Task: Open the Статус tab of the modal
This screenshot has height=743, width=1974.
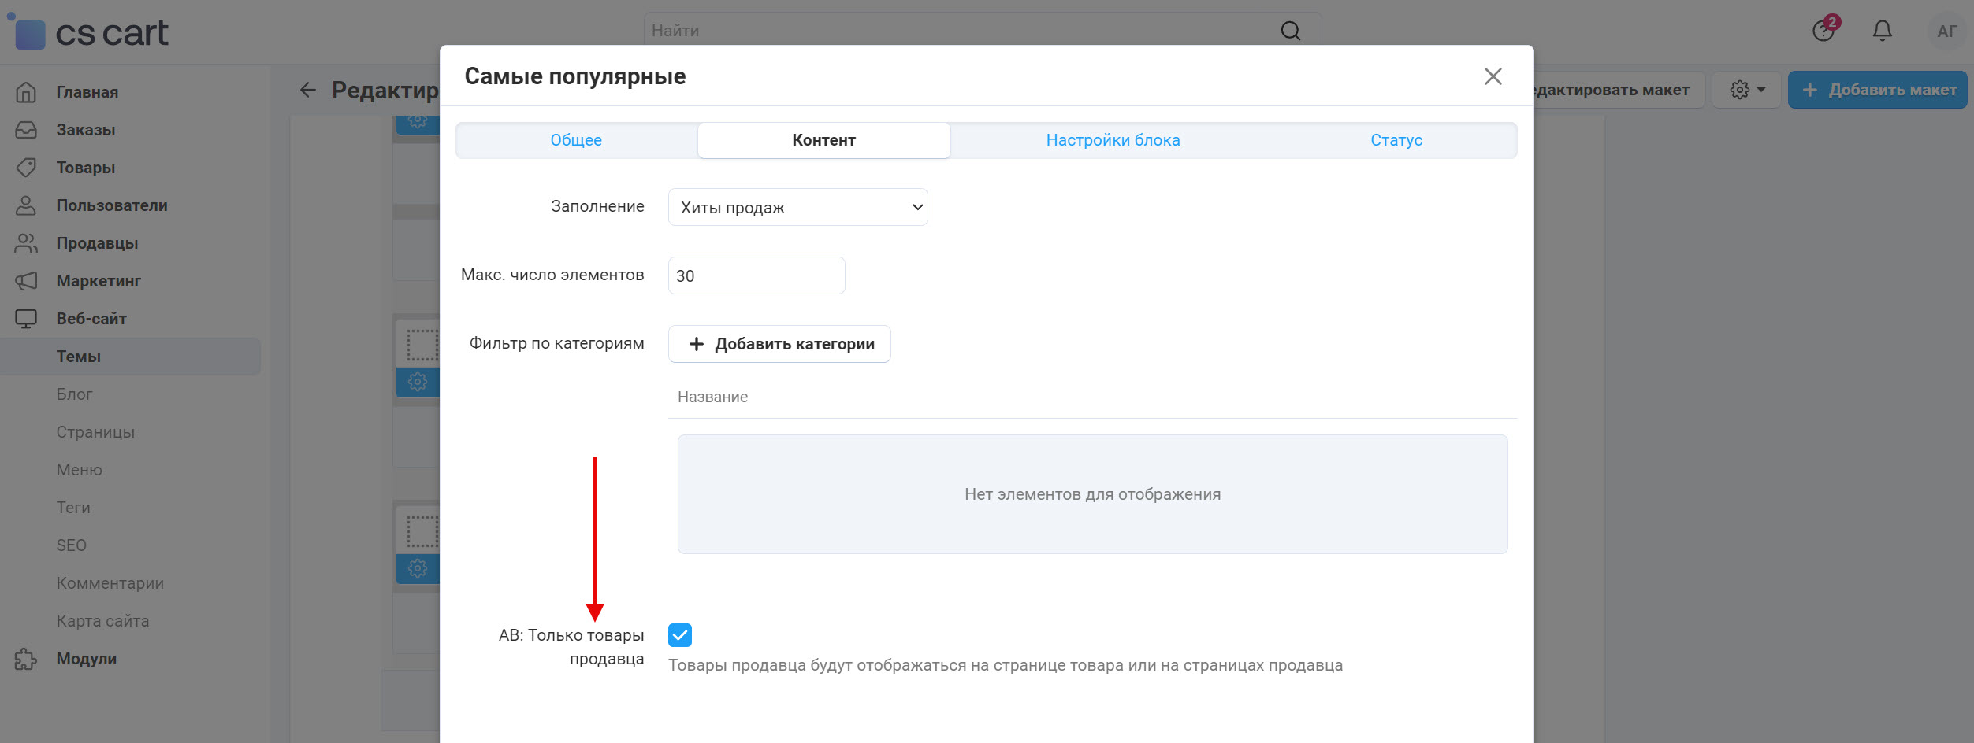Action: click(1395, 139)
